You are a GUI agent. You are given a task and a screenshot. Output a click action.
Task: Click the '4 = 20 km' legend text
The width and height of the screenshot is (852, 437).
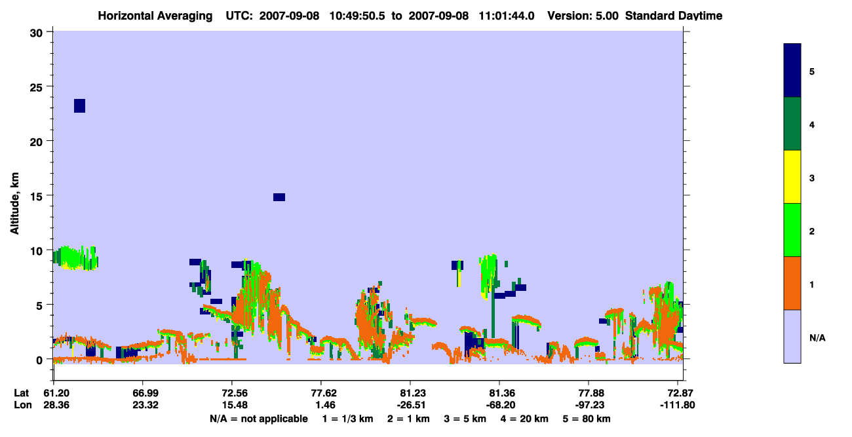[524, 419]
